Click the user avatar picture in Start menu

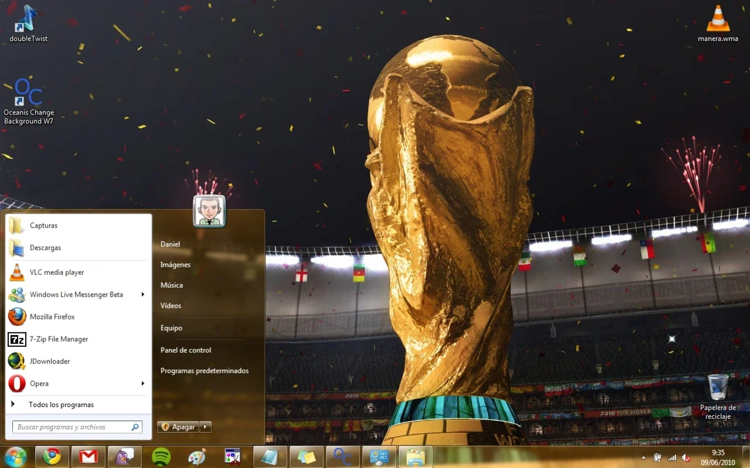209,211
